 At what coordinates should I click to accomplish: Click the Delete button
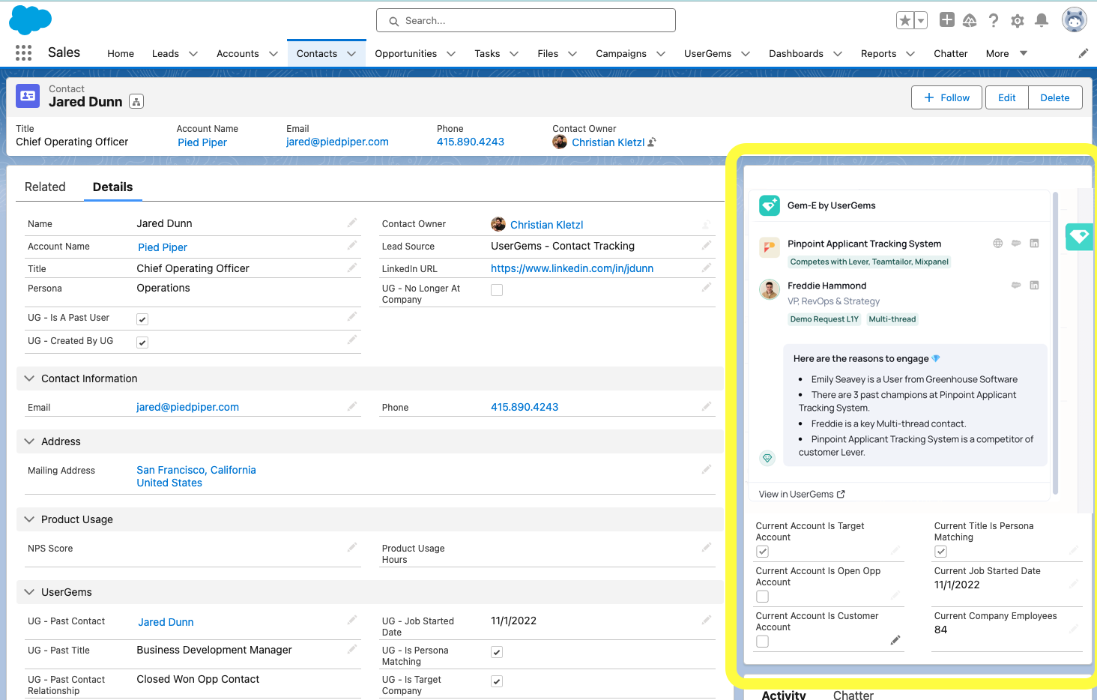click(x=1054, y=97)
